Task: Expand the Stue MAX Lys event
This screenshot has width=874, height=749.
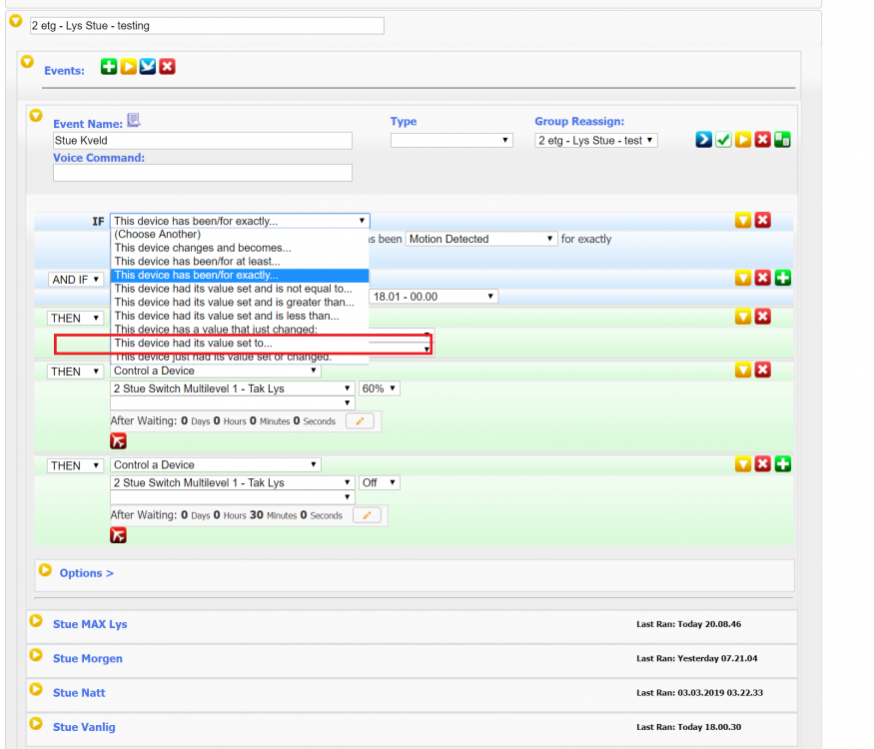Action: [37, 621]
